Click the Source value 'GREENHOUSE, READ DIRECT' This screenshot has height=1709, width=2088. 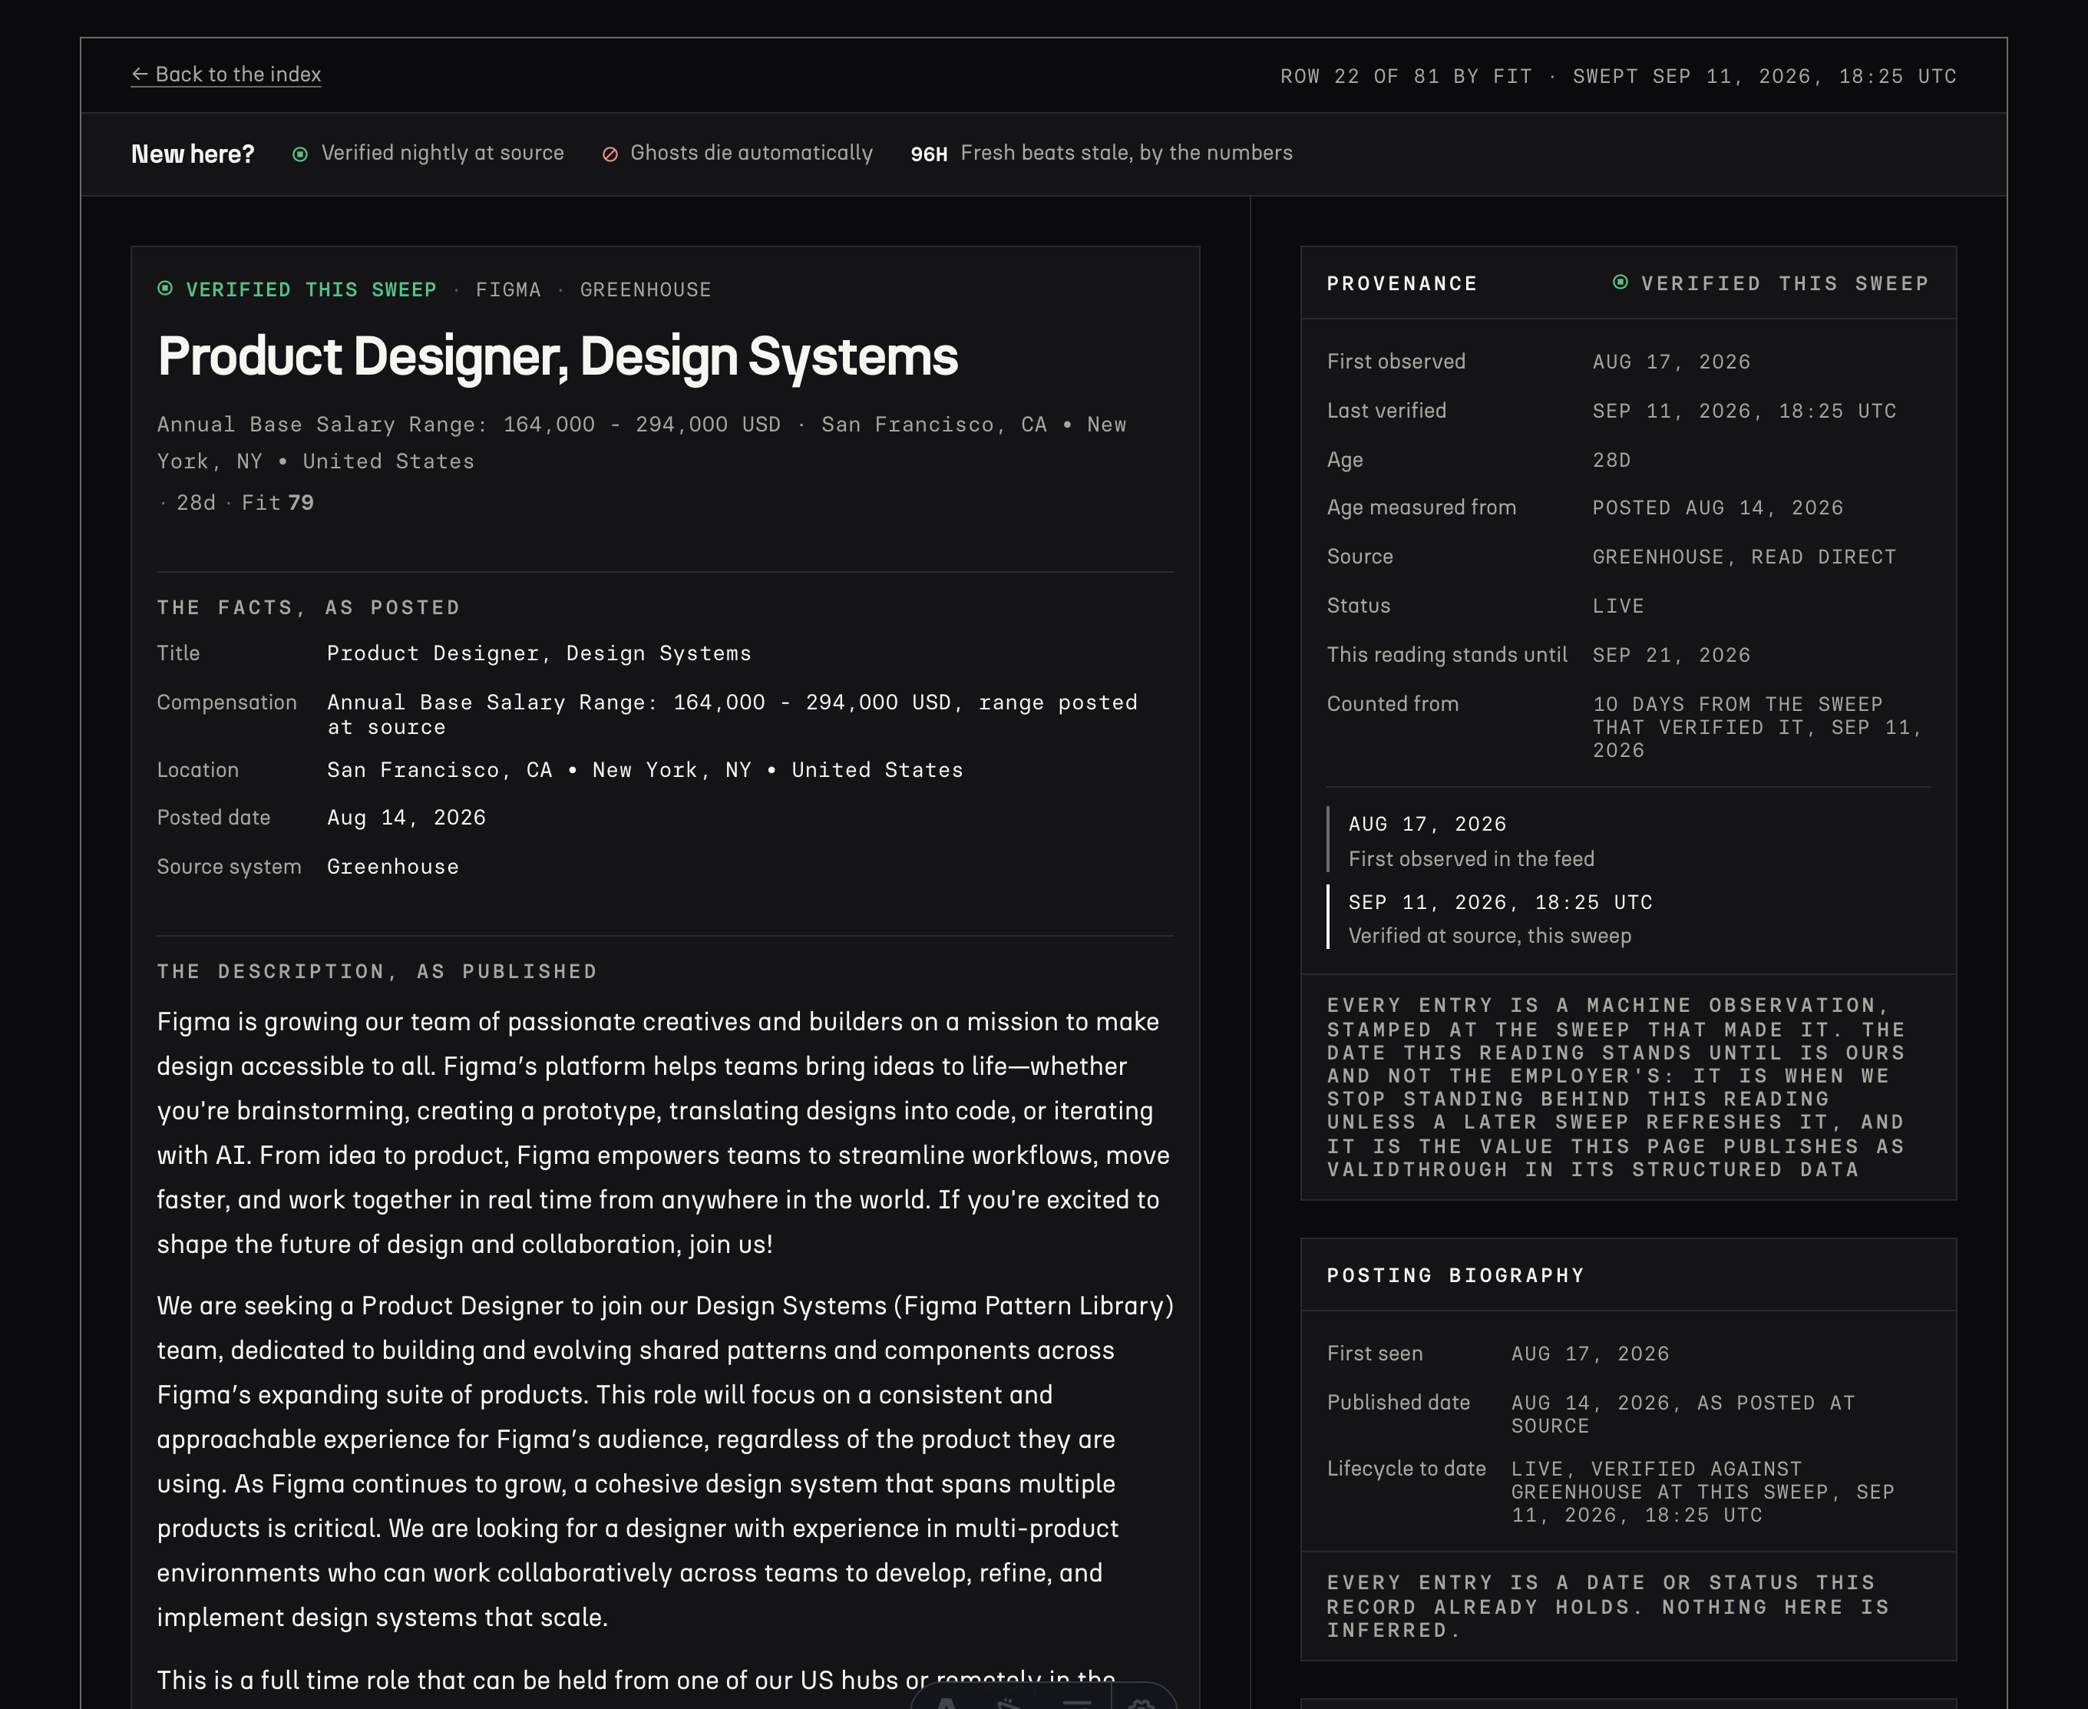point(1744,557)
